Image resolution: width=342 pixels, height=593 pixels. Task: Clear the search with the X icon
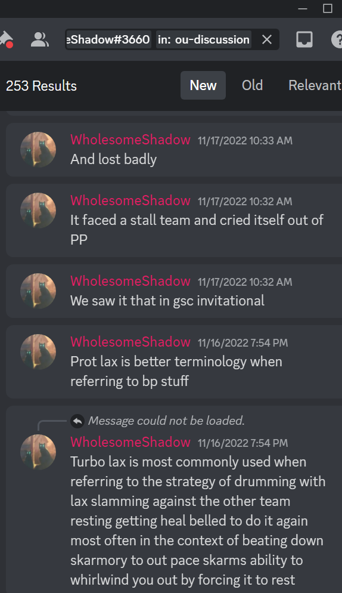click(x=267, y=39)
